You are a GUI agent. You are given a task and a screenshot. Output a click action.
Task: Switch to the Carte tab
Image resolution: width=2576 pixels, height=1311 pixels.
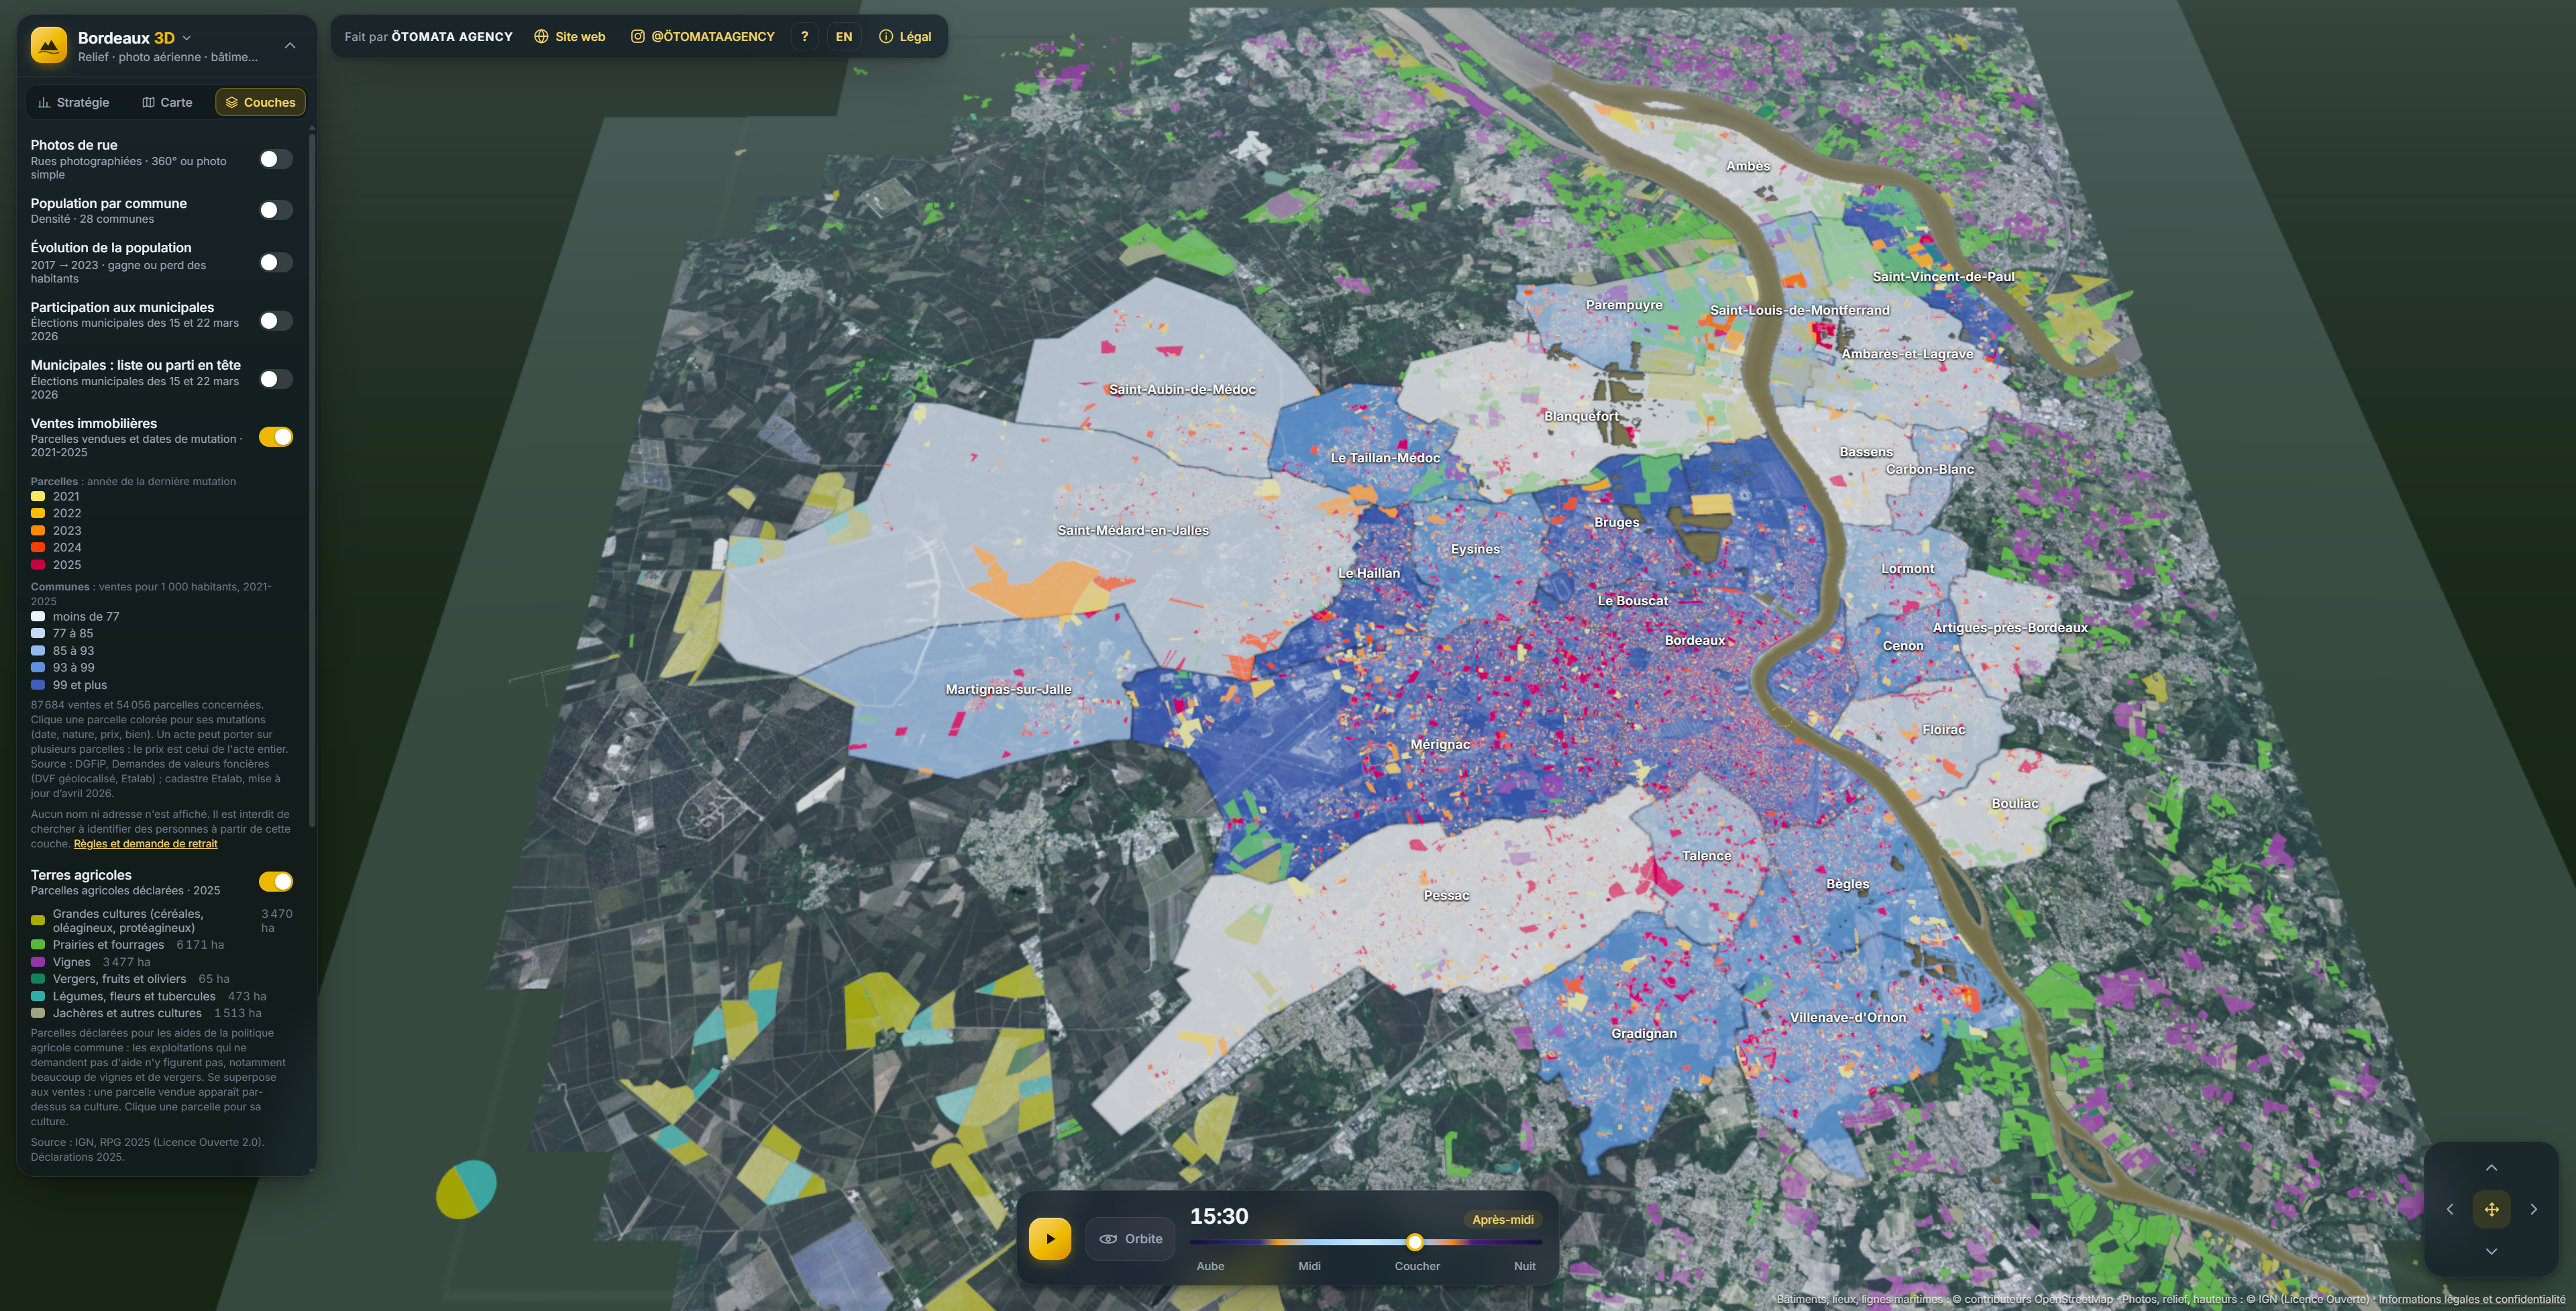[167, 102]
